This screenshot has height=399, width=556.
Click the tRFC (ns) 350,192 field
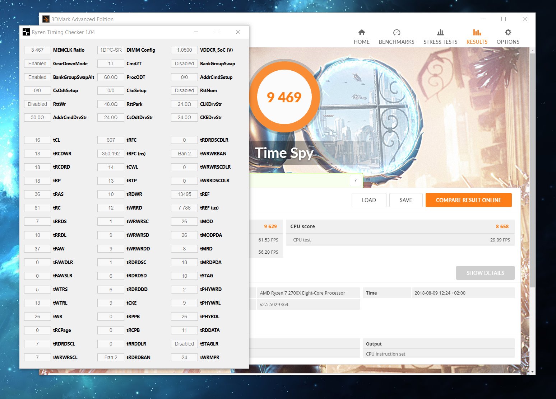tap(111, 154)
